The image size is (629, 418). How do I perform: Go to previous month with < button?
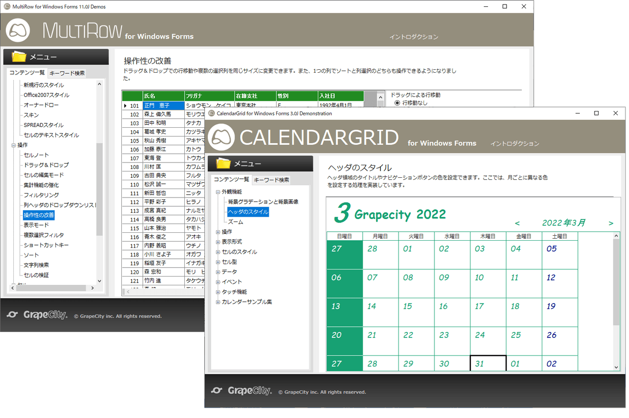tap(517, 223)
